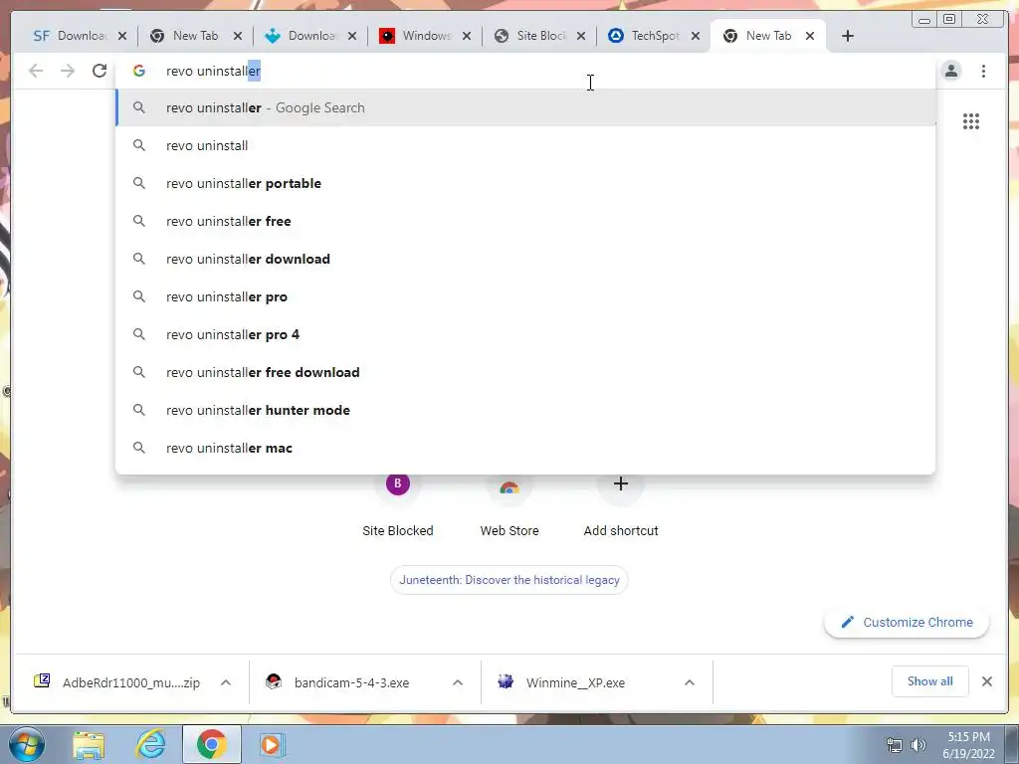
Task: Expand options for Winmine__XP.exe download
Action: click(x=690, y=682)
